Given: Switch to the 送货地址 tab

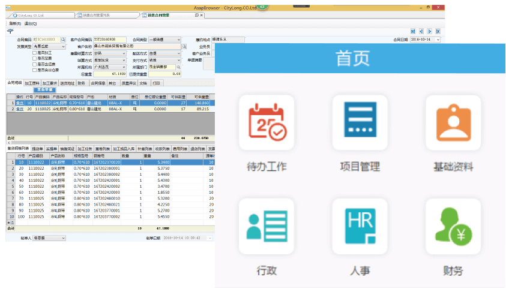Looking at the screenshot, I should point(67,83).
